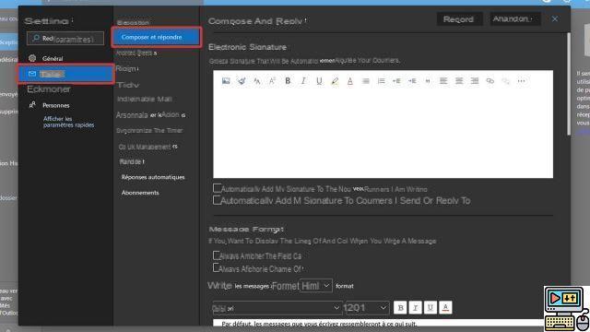
Task: Select the 'Eckmoner' settings category
Action: pyautogui.click(x=49, y=89)
